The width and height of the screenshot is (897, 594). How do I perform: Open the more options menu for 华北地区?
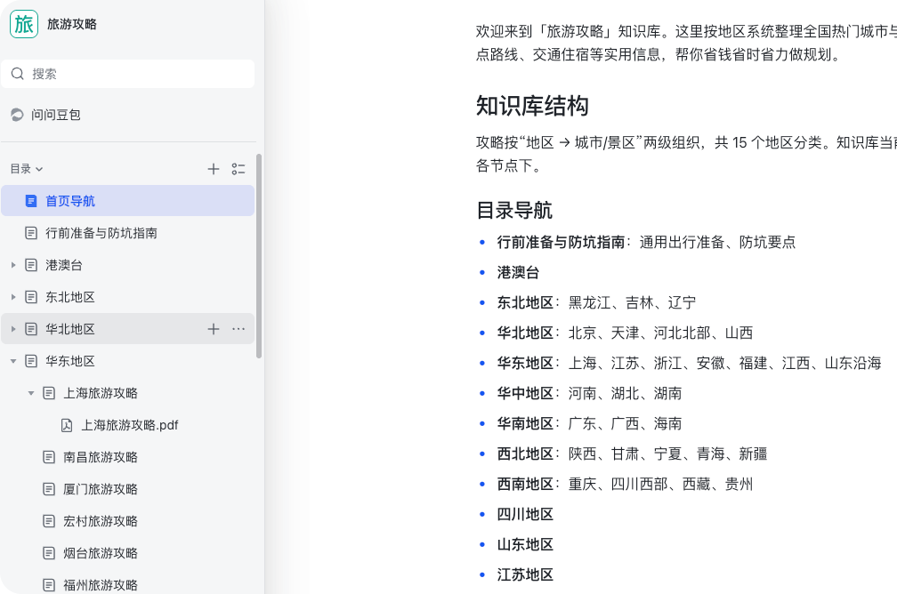[238, 329]
